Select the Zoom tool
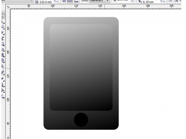186x139 pixels. click(x=3, y=27)
